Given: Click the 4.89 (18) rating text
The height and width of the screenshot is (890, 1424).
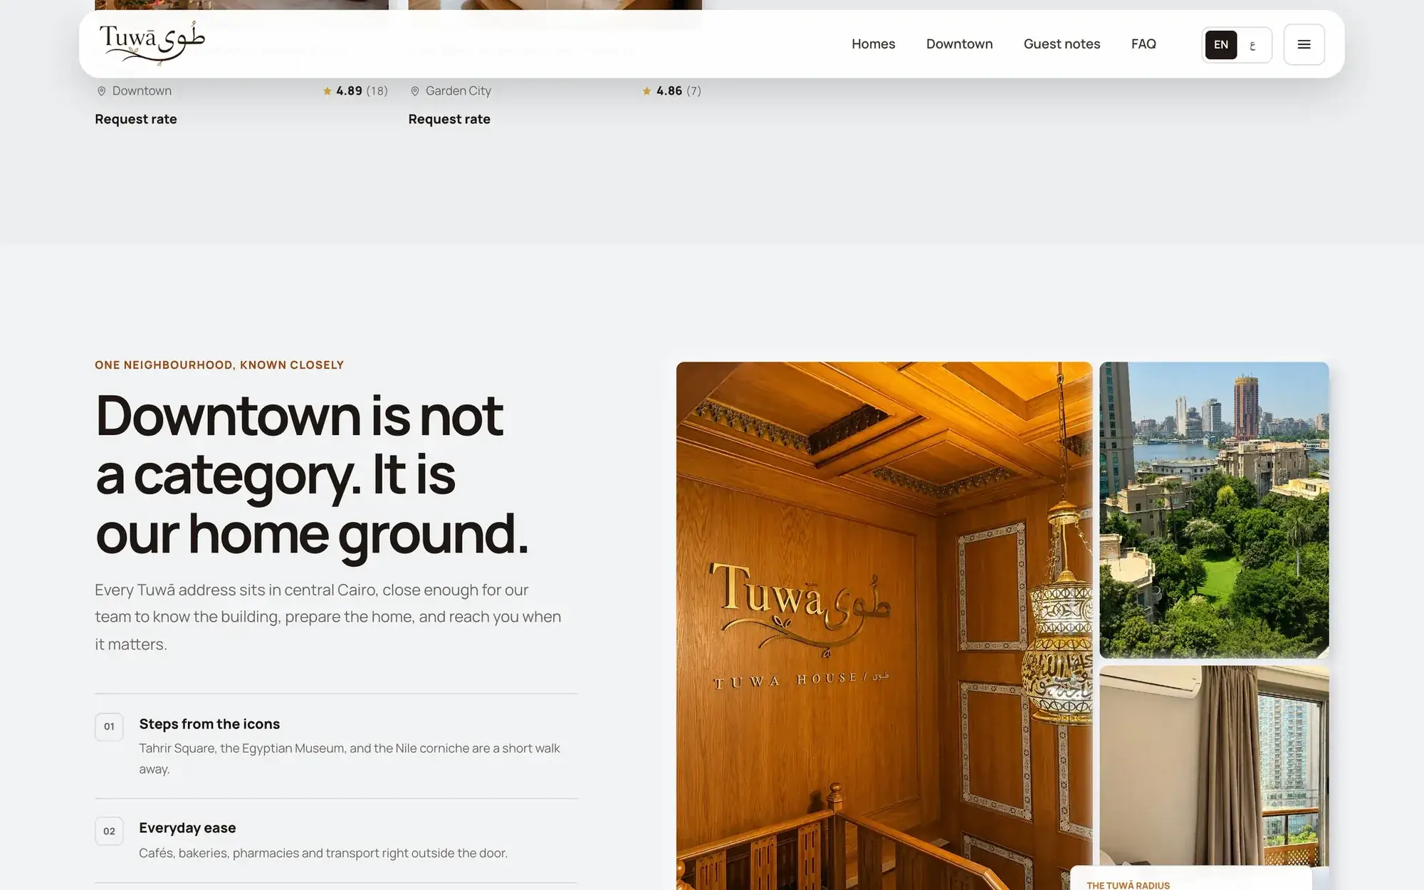Looking at the screenshot, I should tap(362, 90).
